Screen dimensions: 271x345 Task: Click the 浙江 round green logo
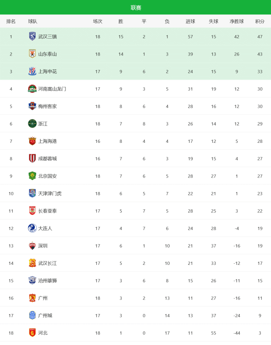32,123
